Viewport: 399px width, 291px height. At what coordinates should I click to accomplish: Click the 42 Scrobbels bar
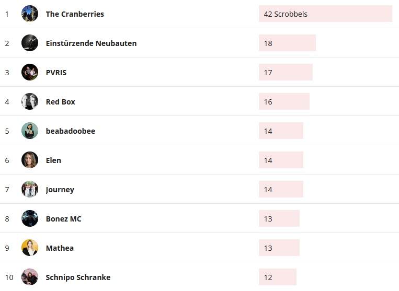coord(325,14)
